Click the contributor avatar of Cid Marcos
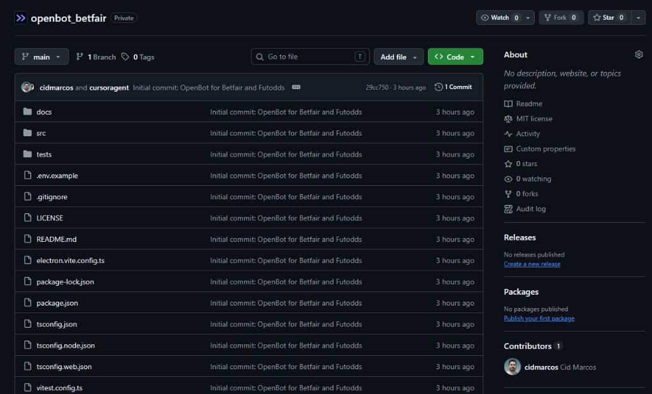Image resolution: width=652 pixels, height=394 pixels. pos(513,367)
